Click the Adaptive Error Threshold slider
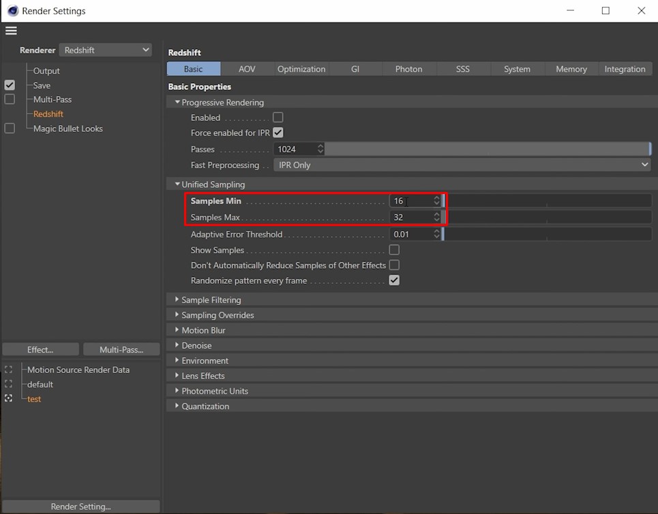Image resolution: width=658 pixels, height=514 pixels. point(547,234)
